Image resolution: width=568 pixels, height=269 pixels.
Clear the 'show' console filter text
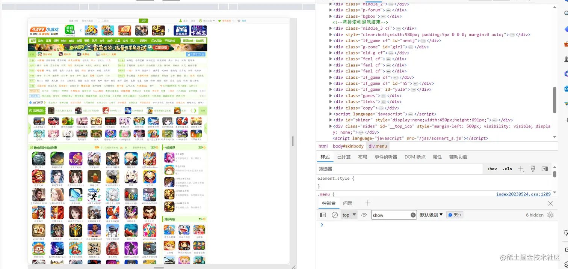[x=413, y=215]
